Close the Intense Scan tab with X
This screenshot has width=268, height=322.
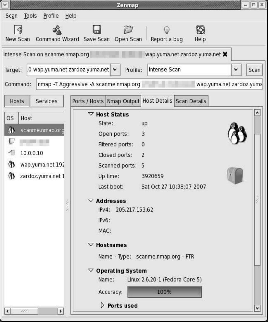click(x=225, y=55)
